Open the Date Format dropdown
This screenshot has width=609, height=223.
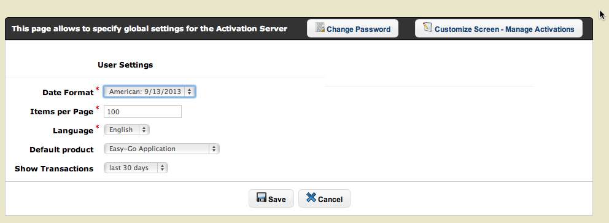click(x=150, y=92)
